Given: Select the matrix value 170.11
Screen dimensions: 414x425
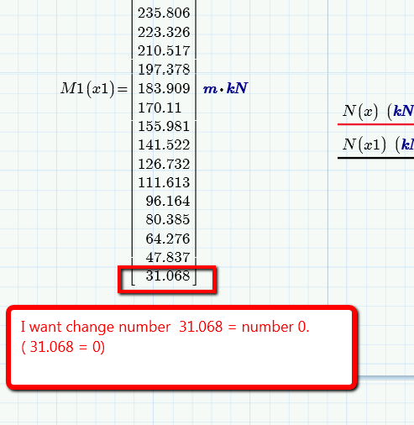Looking at the screenshot, I should point(160,108).
